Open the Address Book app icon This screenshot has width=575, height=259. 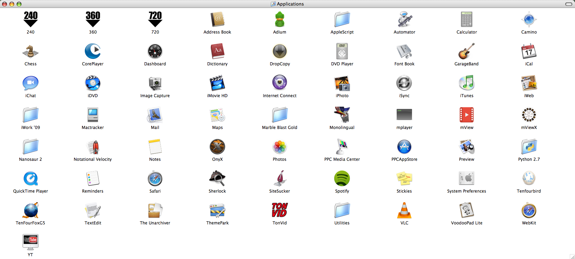(217, 19)
